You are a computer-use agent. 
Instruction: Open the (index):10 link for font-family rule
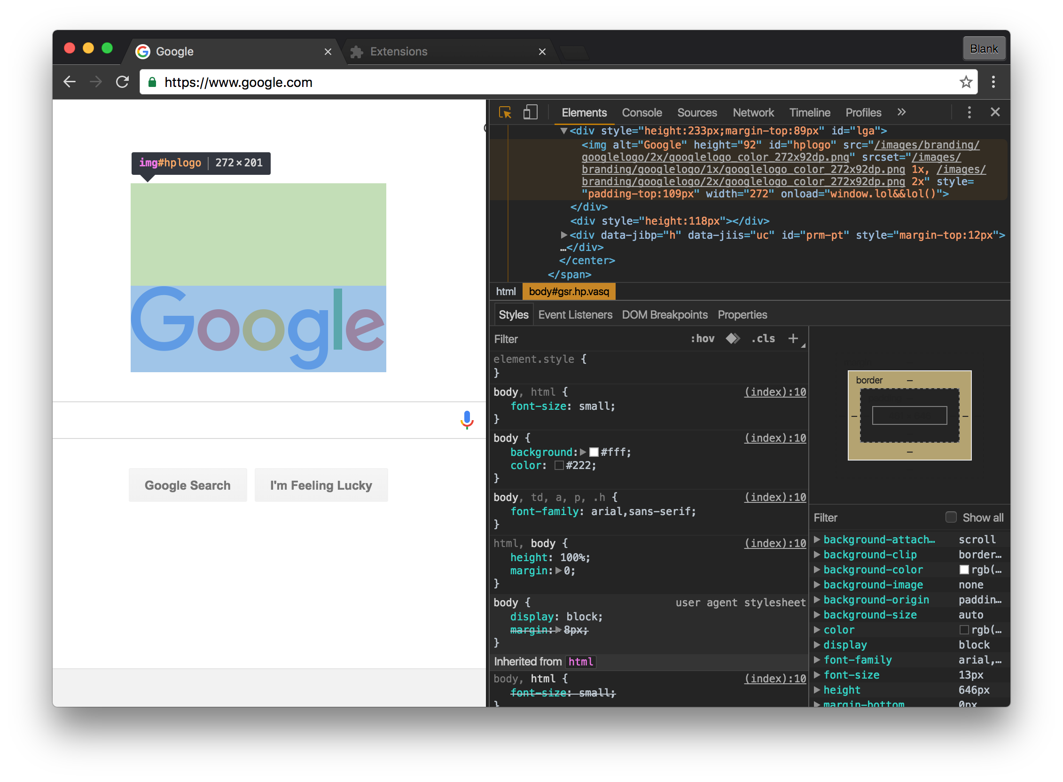(x=775, y=497)
